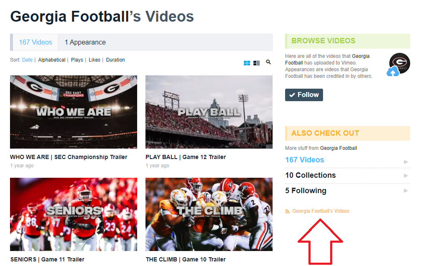Screen dimensions: 421x266
Task: Open Georgia Football's Videos RSS link
Action: (321, 211)
